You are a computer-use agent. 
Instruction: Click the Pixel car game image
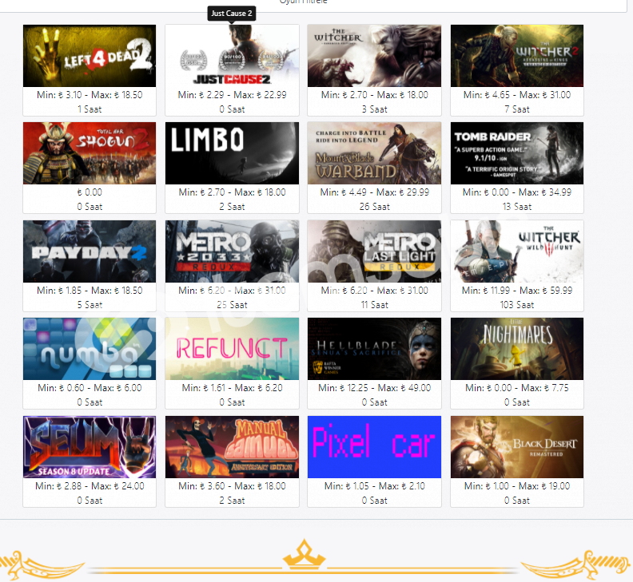point(374,447)
